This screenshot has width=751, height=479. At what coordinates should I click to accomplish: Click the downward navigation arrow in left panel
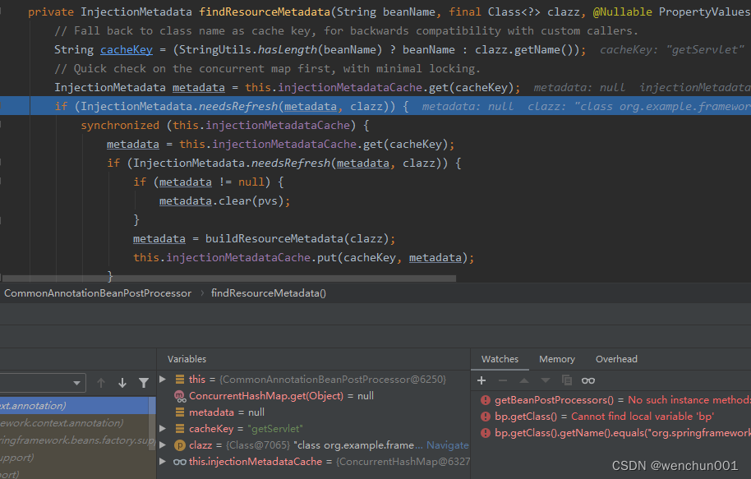[x=121, y=382]
